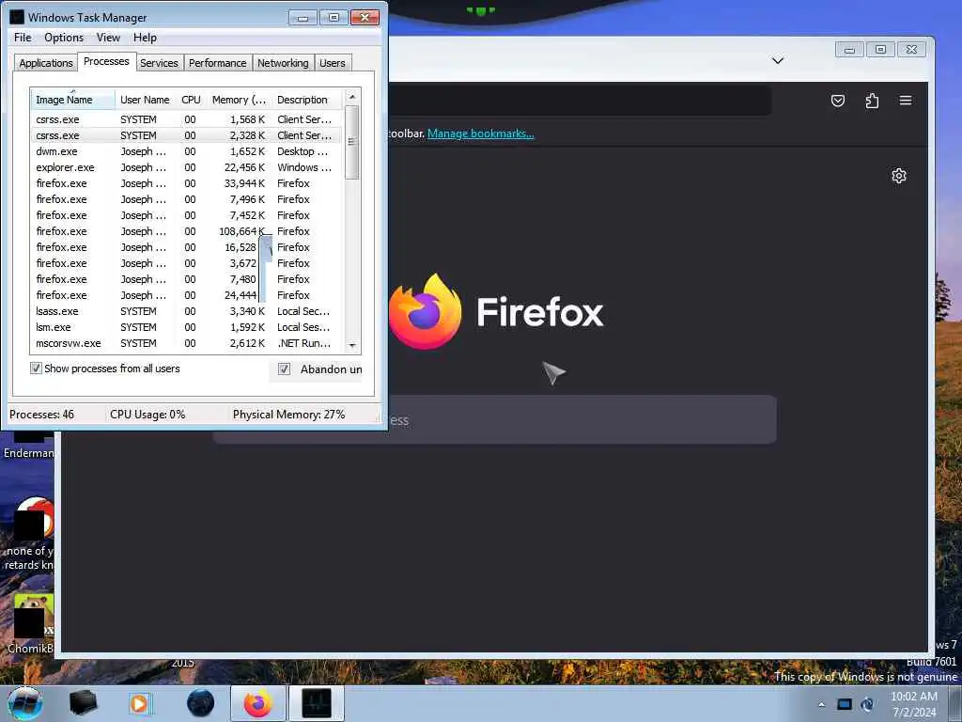Select firefox.exe row using 24,444 K
The height and width of the screenshot is (722, 962).
pyautogui.click(x=186, y=294)
